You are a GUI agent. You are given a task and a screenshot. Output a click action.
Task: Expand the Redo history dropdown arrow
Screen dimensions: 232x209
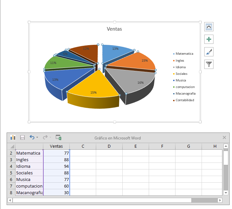pos(51,137)
